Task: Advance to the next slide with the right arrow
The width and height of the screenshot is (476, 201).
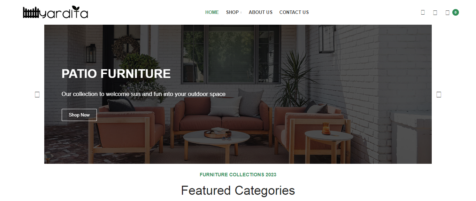Action: tap(439, 94)
